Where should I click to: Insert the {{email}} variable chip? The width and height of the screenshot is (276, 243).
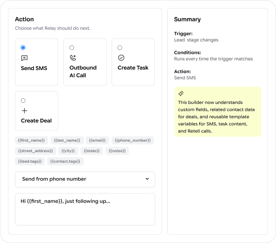97,141
